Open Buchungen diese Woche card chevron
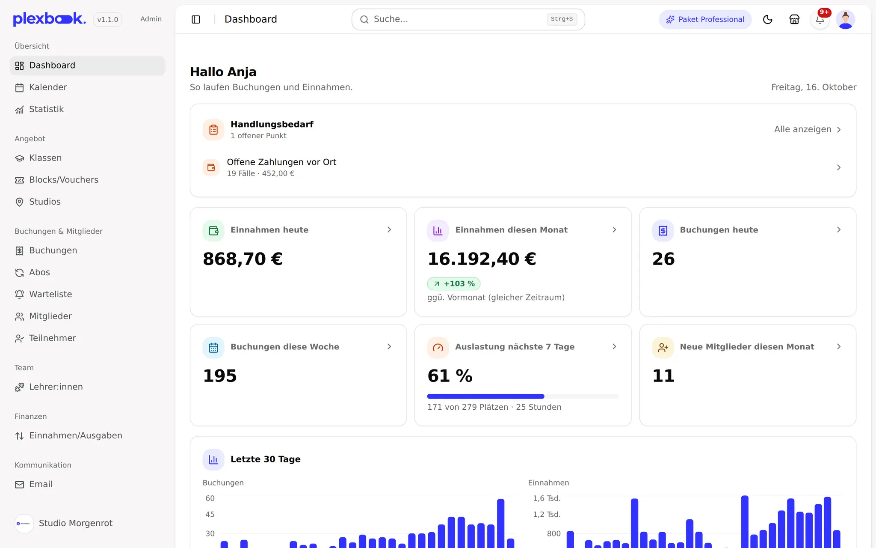876x548 pixels. (389, 347)
